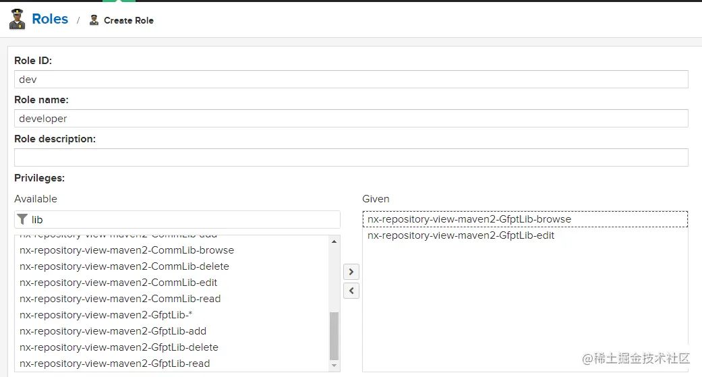Select nx-repository-view-maven2-CommLib-read in Available

pos(173,299)
